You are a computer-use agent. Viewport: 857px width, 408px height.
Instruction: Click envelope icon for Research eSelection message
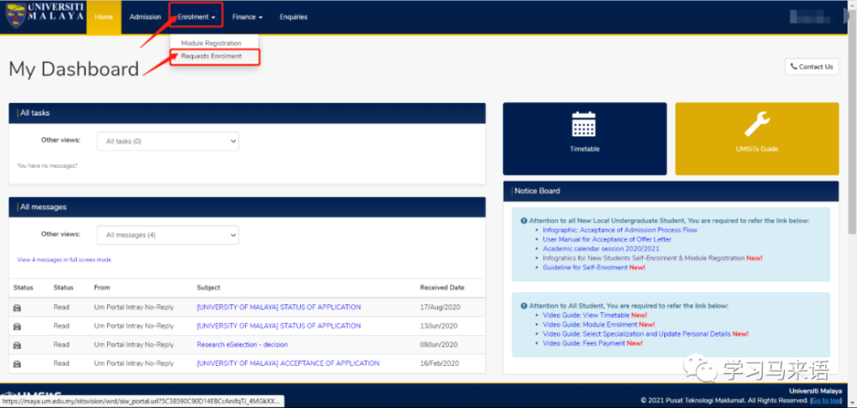pos(17,345)
